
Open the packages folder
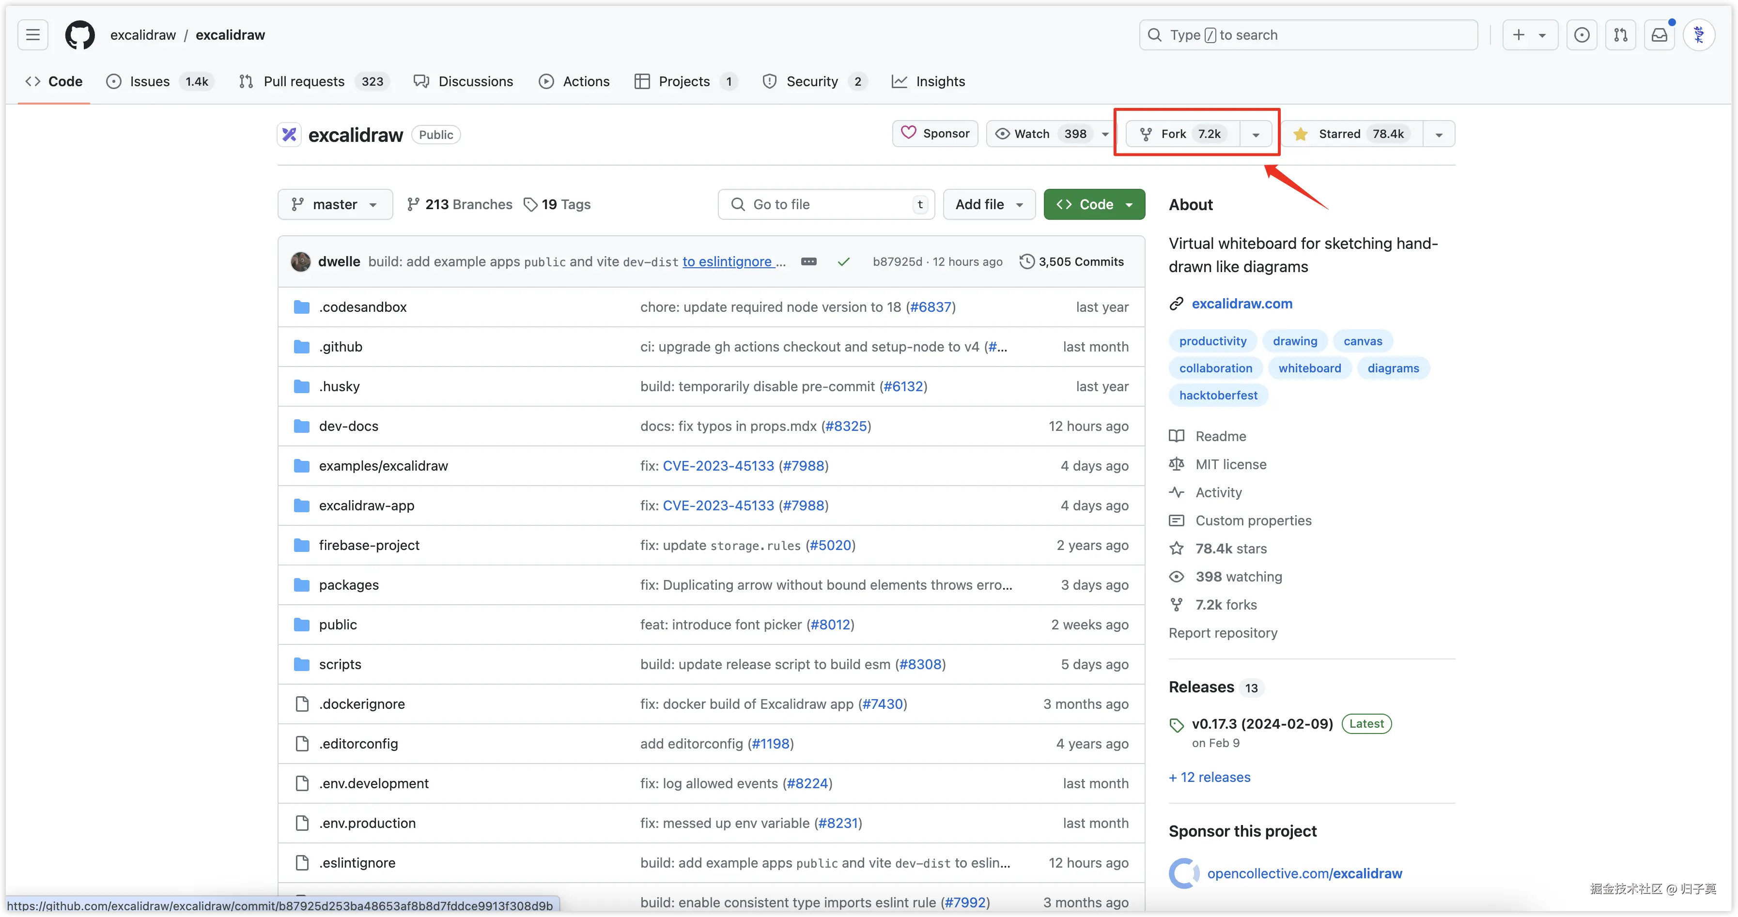[x=348, y=584]
